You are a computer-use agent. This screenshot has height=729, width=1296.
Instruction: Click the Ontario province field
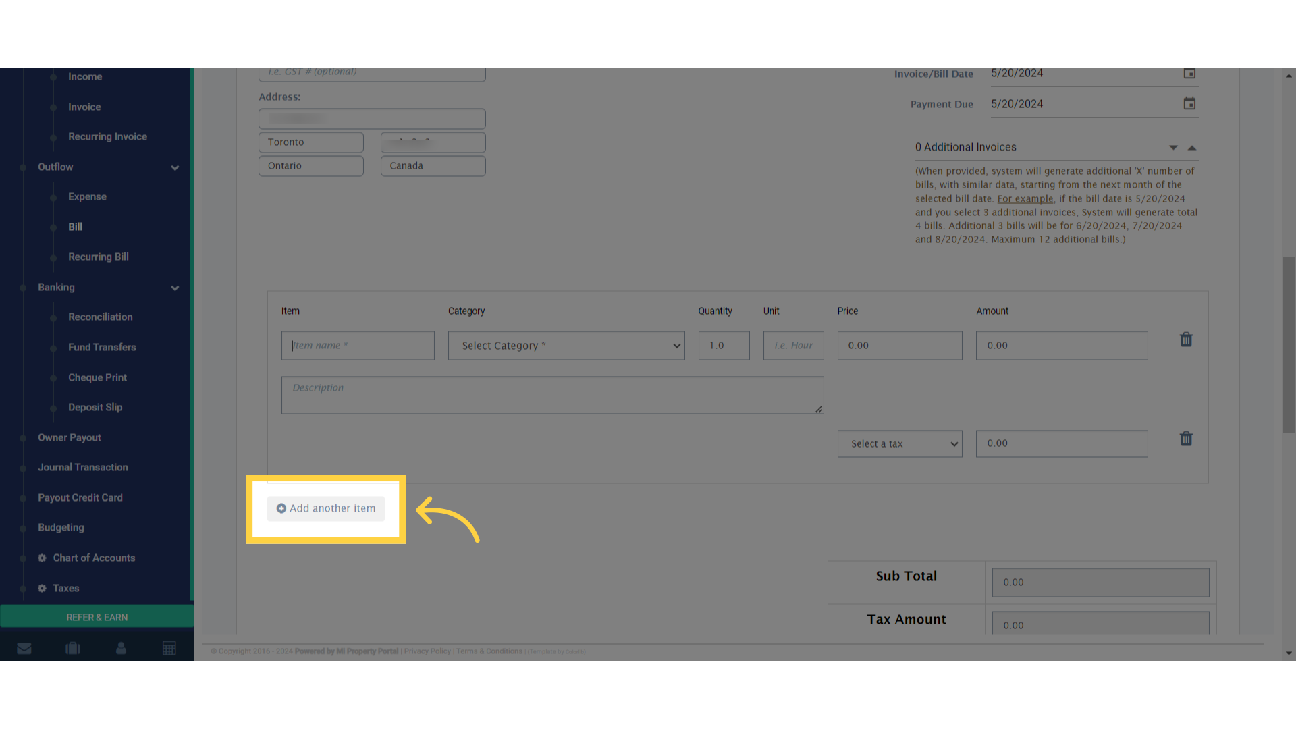coord(311,166)
